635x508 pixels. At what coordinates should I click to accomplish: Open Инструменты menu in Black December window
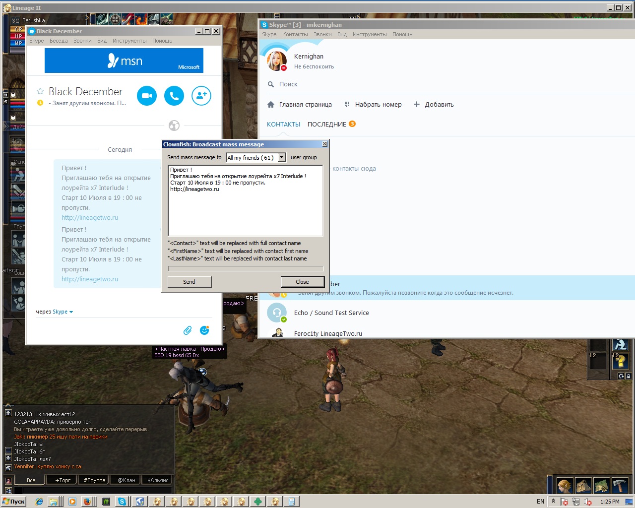(129, 41)
